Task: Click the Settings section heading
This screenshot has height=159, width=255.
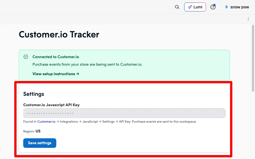Action: click(34, 94)
